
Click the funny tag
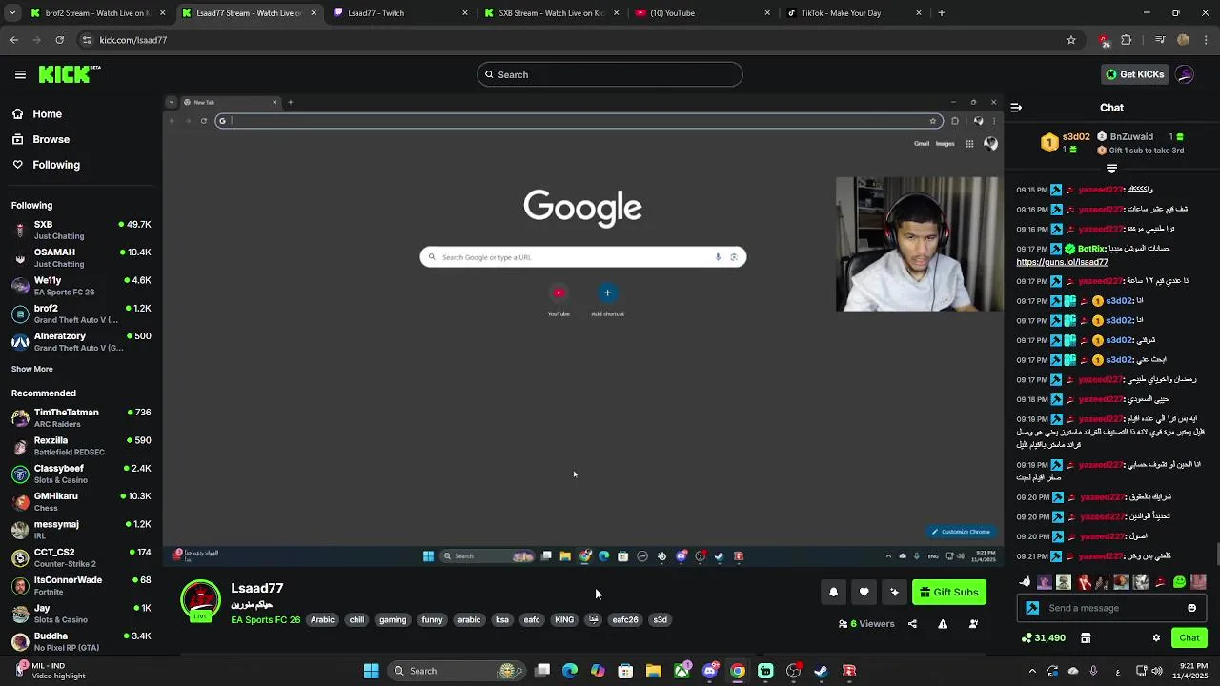(432, 620)
